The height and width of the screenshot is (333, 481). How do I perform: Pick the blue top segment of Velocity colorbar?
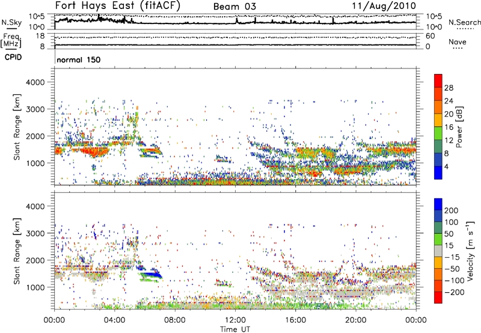(x=438, y=204)
